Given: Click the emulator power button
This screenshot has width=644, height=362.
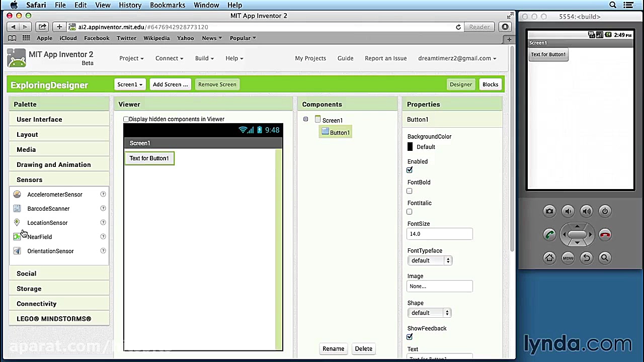Looking at the screenshot, I should (x=605, y=211).
